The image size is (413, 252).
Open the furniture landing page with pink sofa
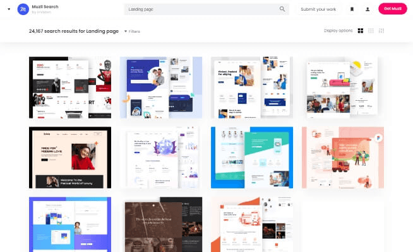[x=343, y=87]
